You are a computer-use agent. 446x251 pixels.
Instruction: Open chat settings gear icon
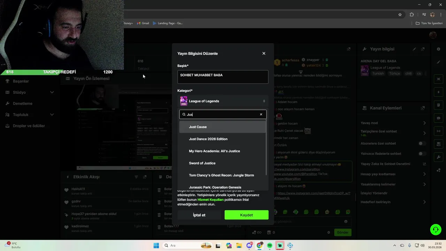[329, 233]
